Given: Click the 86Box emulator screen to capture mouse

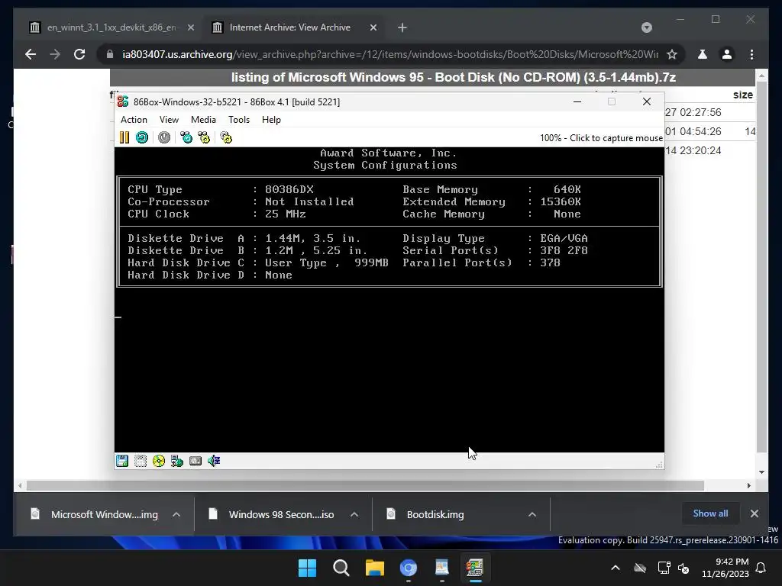Looking at the screenshot, I should (x=389, y=299).
